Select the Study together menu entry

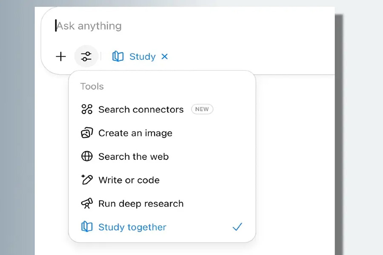(x=132, y=227)
